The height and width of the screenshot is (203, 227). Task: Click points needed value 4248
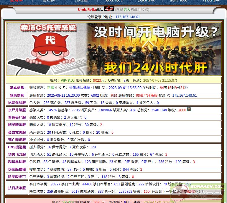(191, 192)
